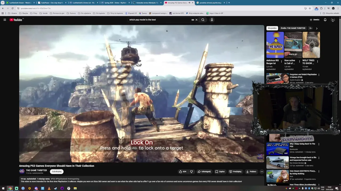This screenshot has height=191, width=341.
Task: Open Chrome three-dot menu
Action: [x=338, y=8]
